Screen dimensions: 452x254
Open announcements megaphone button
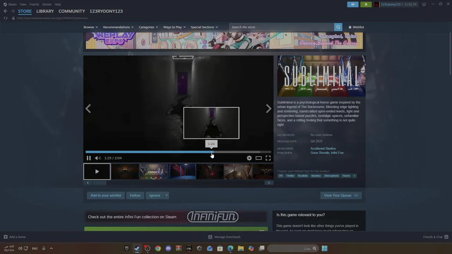(x=353, y=4)
